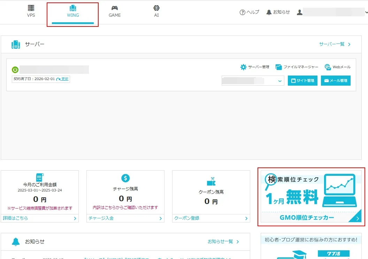Viewport: 368px width, 259px height.
Task: Click the user account avatar icon
Action: 299,12
